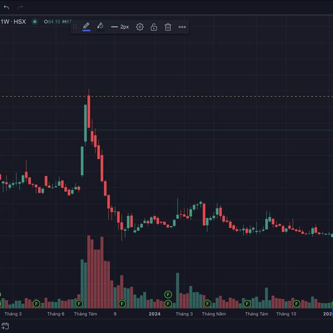The width and height of the screenshot is (333, 333).
Task: Click the Tháng Năm time axis label
Action: [x=214, y=314]
